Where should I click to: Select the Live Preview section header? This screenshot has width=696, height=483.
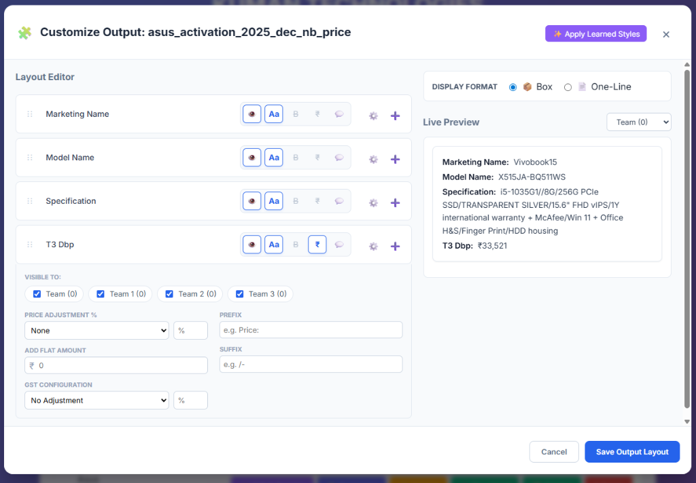tap(452, 122)
